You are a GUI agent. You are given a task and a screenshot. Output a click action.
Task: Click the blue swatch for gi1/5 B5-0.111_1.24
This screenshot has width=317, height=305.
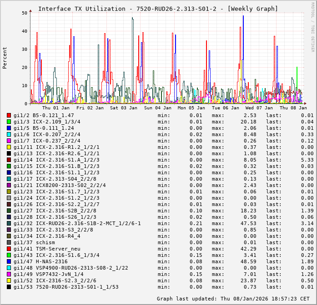tap(9, 128)
